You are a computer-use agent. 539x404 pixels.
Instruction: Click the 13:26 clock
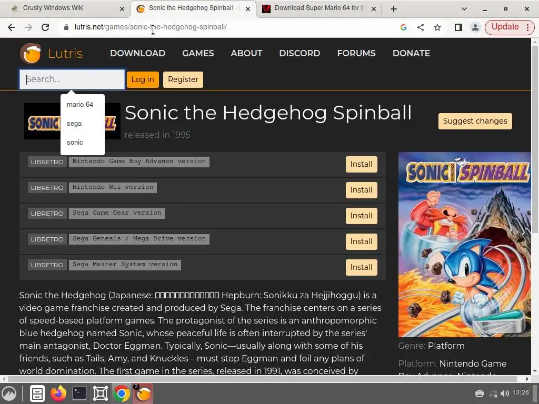[x=521, y=392]
